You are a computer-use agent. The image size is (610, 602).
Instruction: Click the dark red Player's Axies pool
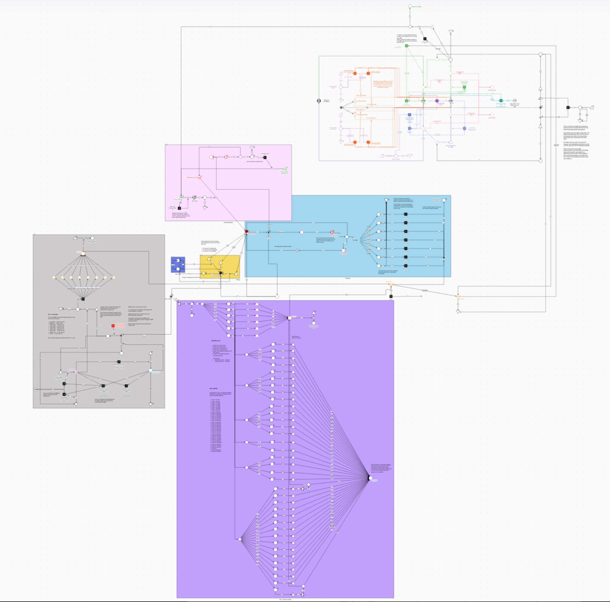tap(246, 232)
